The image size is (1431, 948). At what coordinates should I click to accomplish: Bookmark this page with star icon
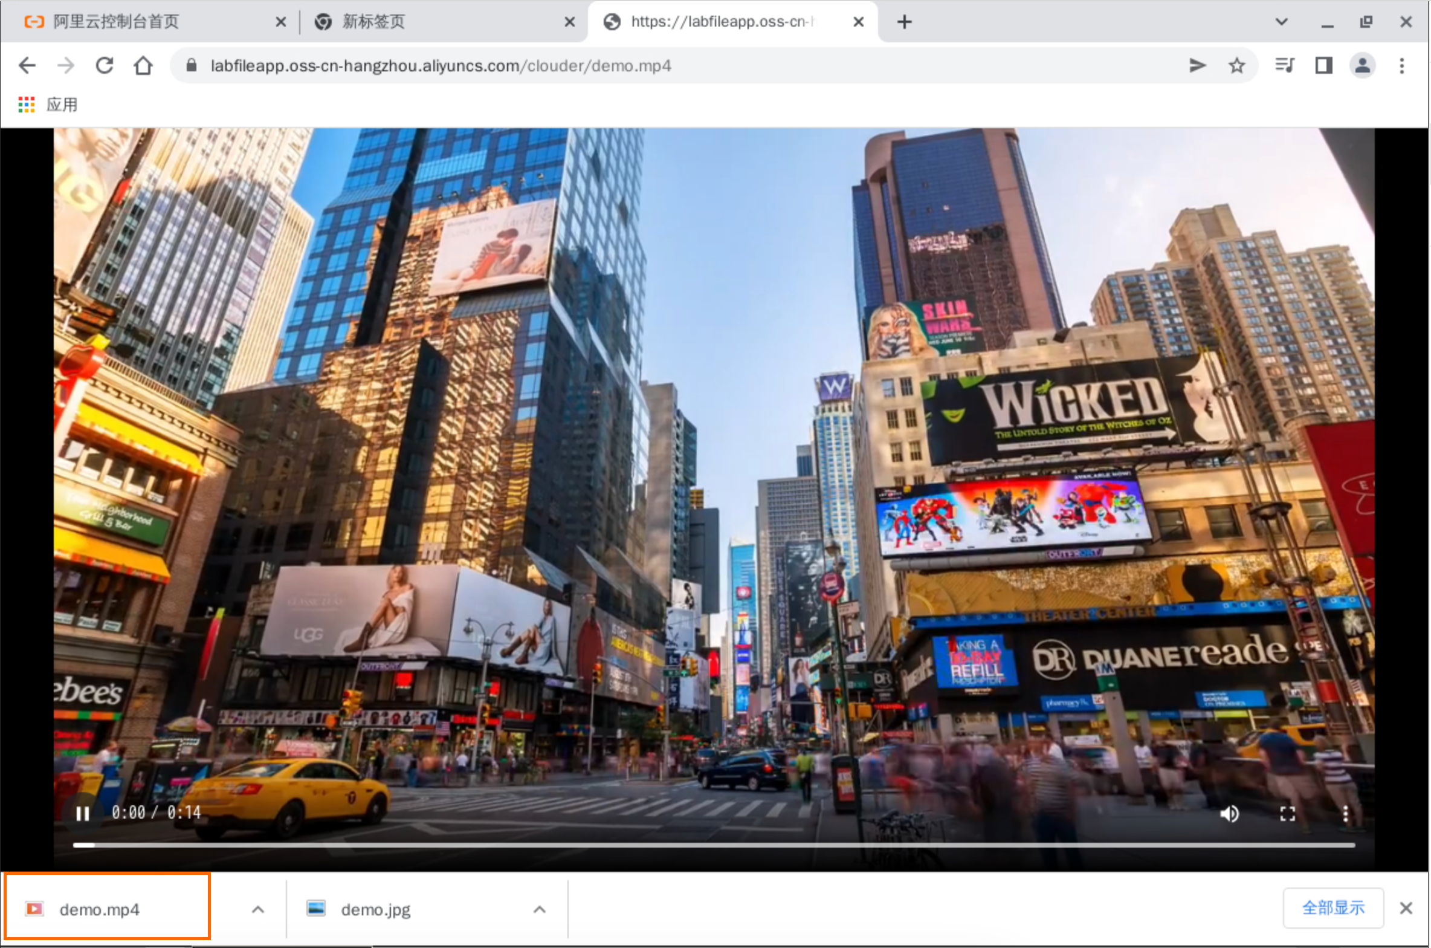pos(1236,65)
